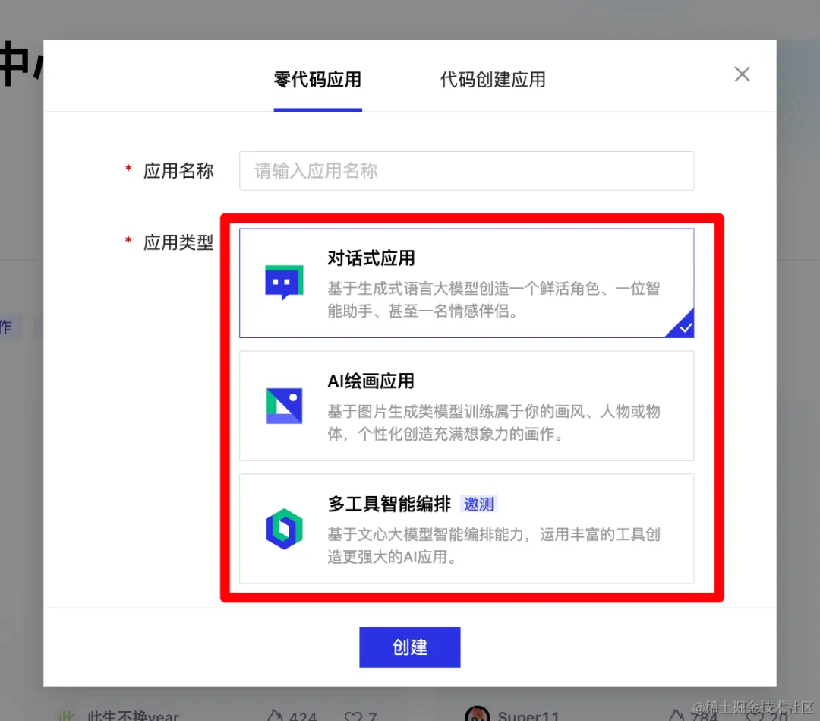820x721 pixels.
Task: Switch to the 零代码应用 tab
Action: click(x=317, y=80)
